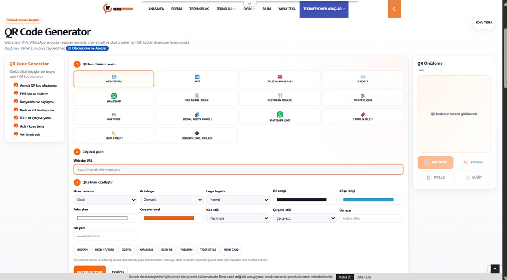The image size is (507, 280).
Task: Open the Teknofenomen Araçlar menu
Action: point(324,9)
